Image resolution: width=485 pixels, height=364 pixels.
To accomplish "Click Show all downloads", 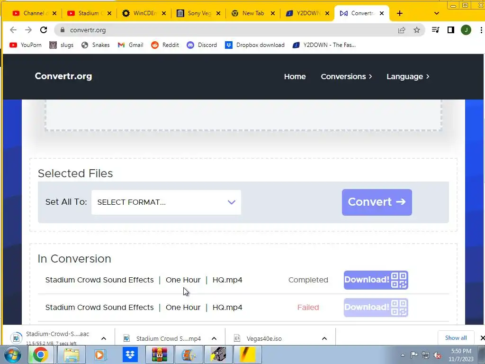I will click(x=456, y=338).
